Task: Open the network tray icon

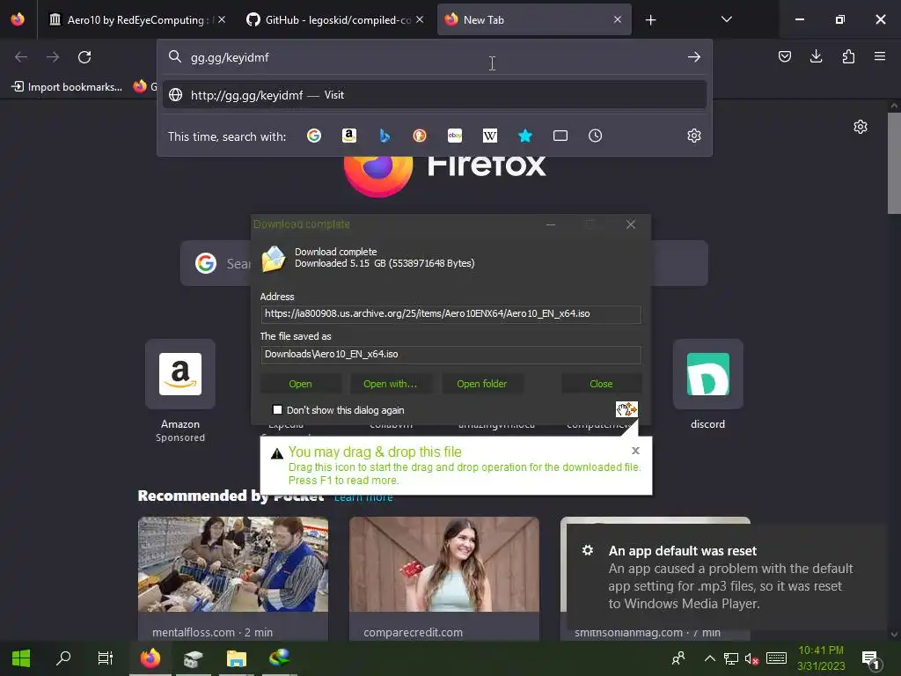Action: [730, 658]
